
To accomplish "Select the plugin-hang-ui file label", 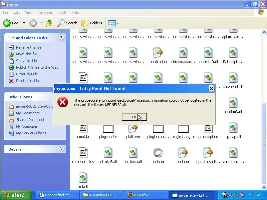I will point(183,137).
